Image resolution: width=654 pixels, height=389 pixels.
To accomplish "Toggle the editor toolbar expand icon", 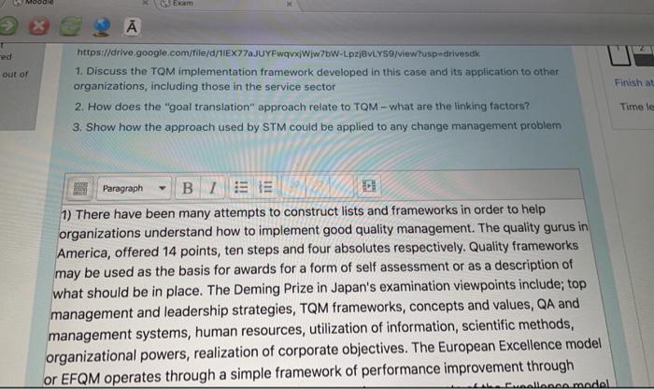I will click(x=80, y=188).
